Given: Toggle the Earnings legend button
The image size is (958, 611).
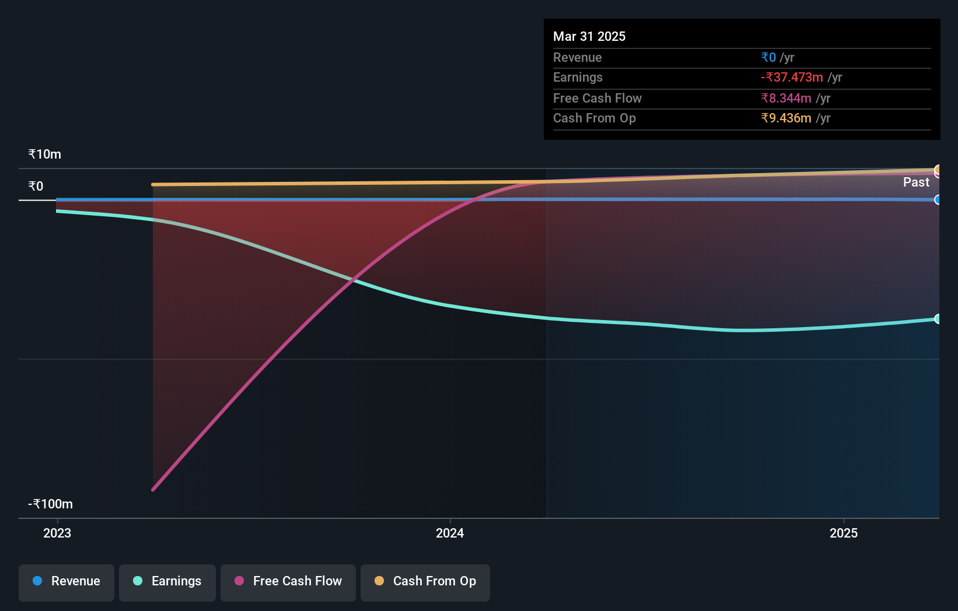Looking at the screenshot, I should pos(167,582).
